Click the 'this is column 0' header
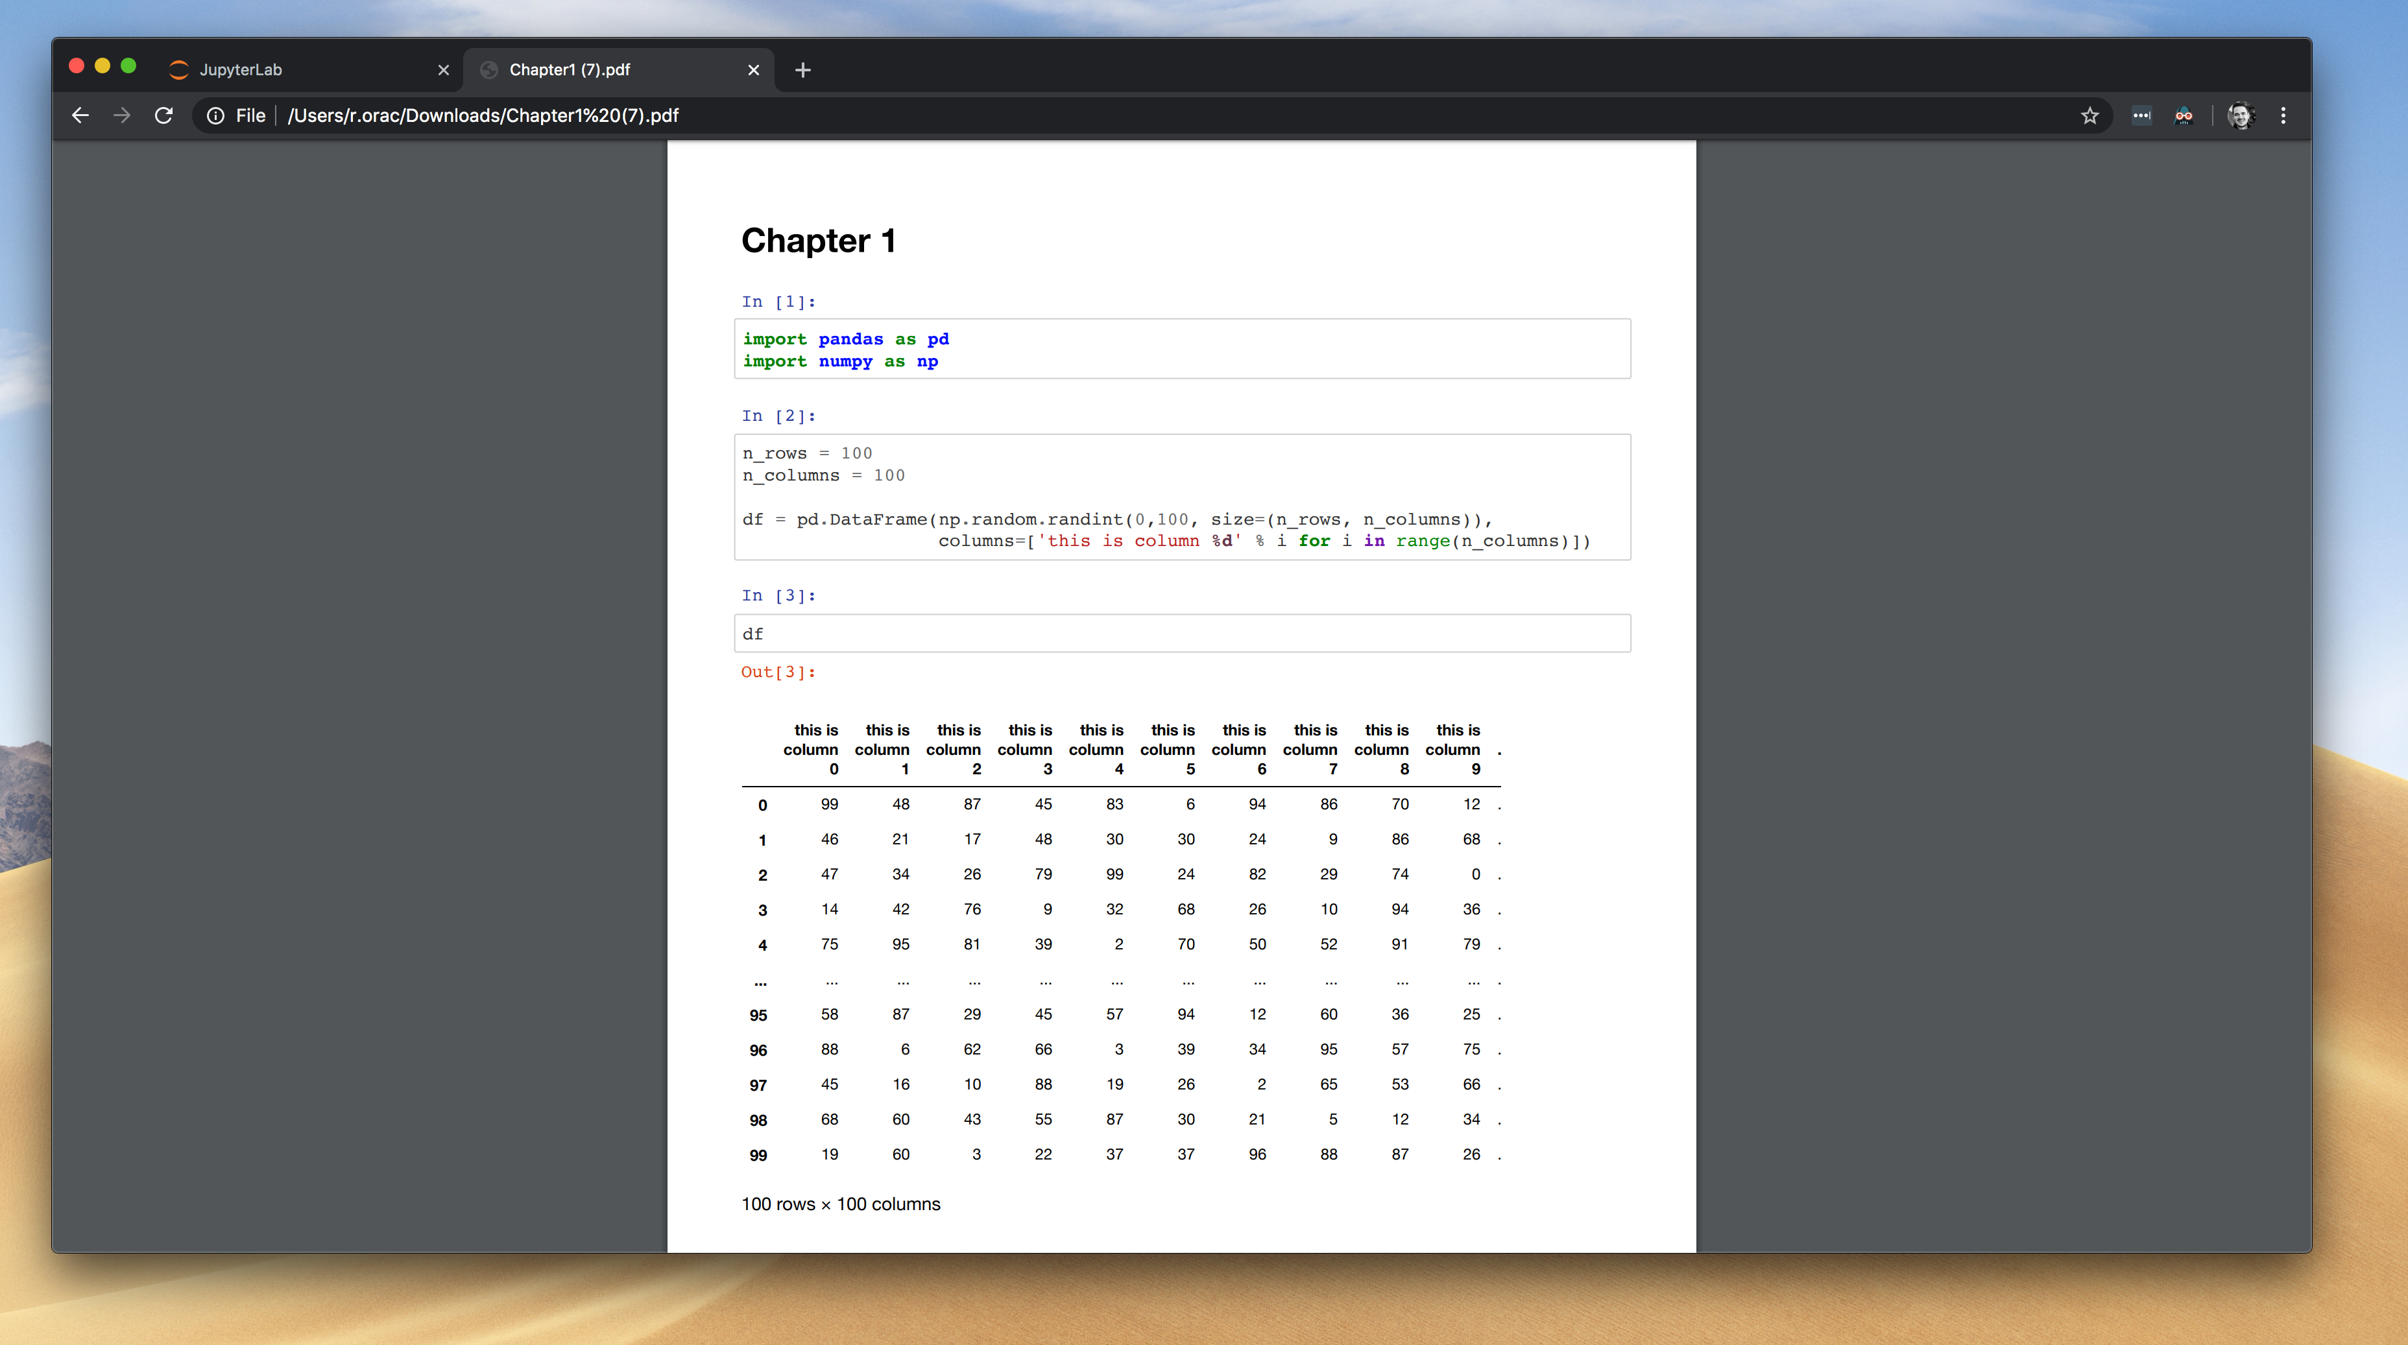The width and height of the screenshot is (2408, 1345). point(812,748)
